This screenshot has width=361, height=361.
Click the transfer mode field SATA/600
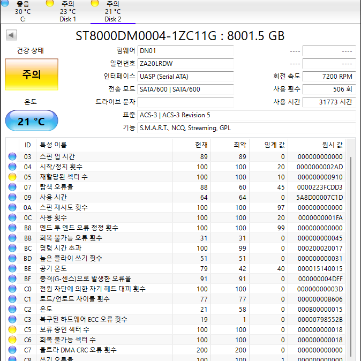pos(185,89)
